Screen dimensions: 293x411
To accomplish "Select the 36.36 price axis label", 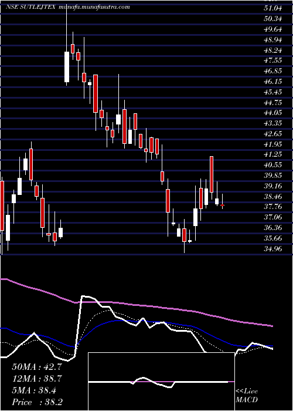I will click(x=273, y=228).
